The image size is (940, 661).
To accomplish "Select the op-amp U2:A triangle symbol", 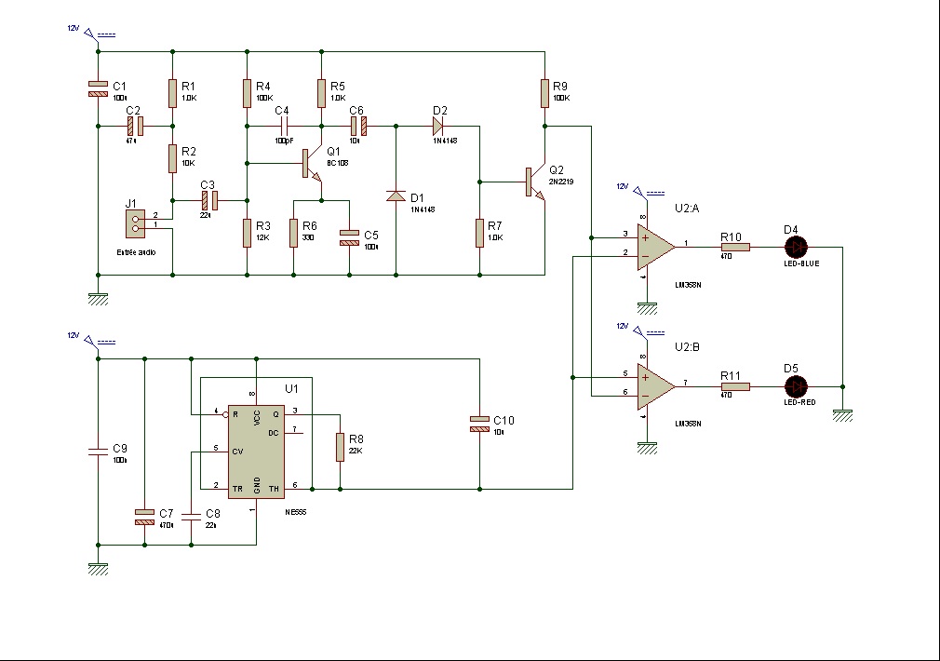I will pyautogui.click(x=656, y=247).
